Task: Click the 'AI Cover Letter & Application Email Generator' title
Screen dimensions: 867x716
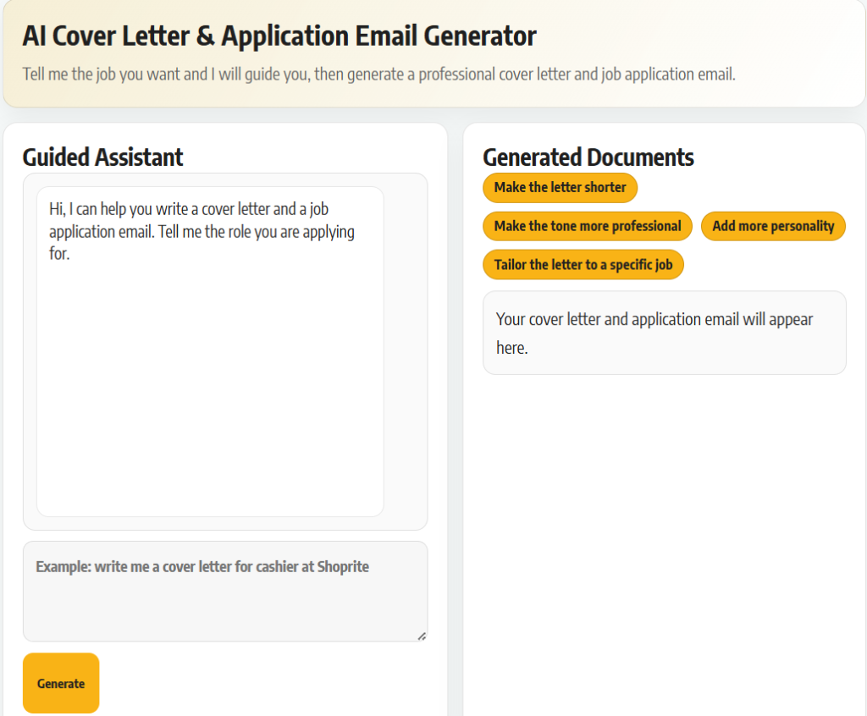Action: pyautogui.click(x=279, y=36)
